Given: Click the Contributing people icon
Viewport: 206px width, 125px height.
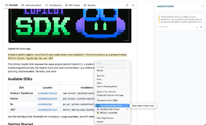Looking at the screenshot, I should tap(47, 5).
